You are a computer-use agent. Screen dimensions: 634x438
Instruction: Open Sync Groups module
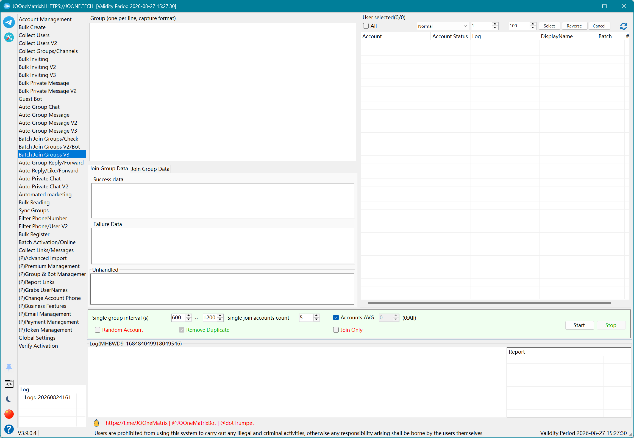pyautogui.click(x=34, y=210)
